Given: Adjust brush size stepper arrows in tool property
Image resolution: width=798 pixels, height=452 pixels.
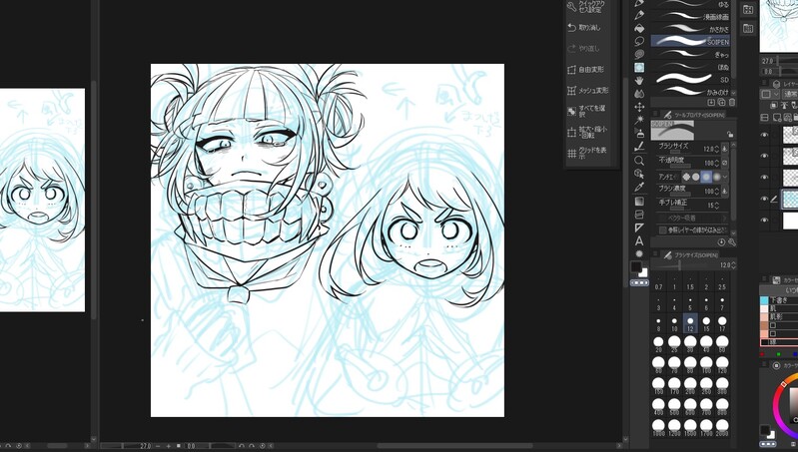Looking at the screenshot, I should click(x=717, y=149).
